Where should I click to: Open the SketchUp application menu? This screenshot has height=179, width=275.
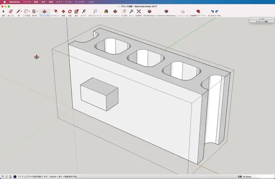coord(15,2)
